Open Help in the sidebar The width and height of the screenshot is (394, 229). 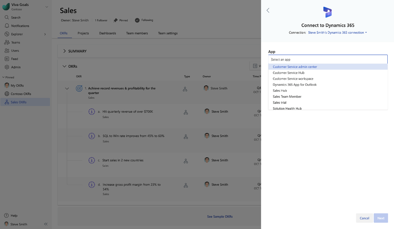point(14,216)
